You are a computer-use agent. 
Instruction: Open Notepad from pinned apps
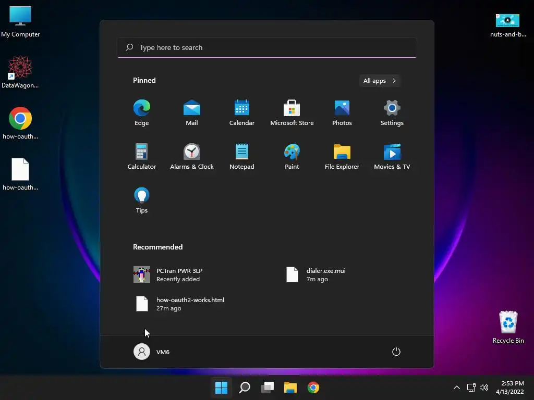[x=242, y=156]
